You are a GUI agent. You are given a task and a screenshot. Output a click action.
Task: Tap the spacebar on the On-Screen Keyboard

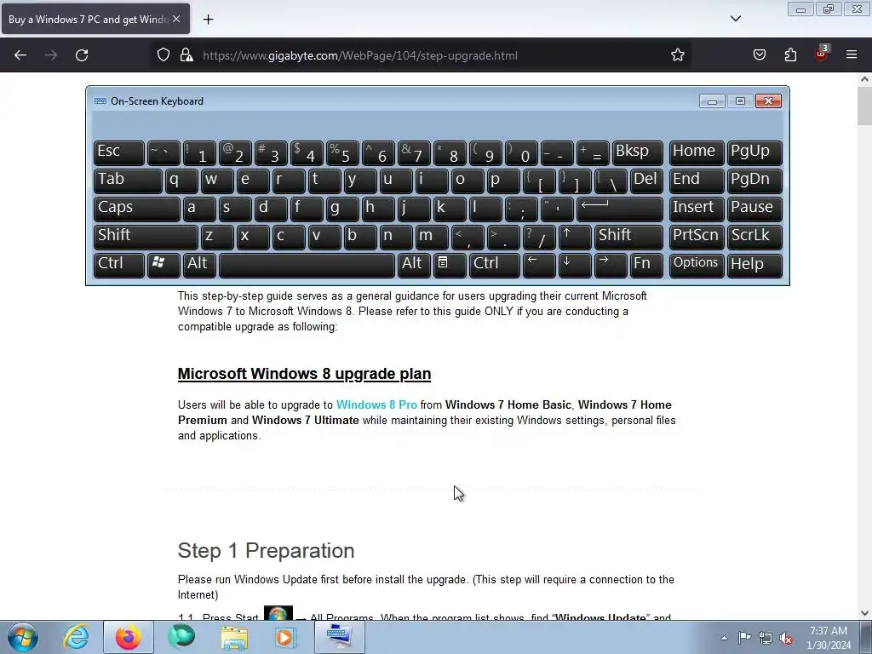point(307,264)
